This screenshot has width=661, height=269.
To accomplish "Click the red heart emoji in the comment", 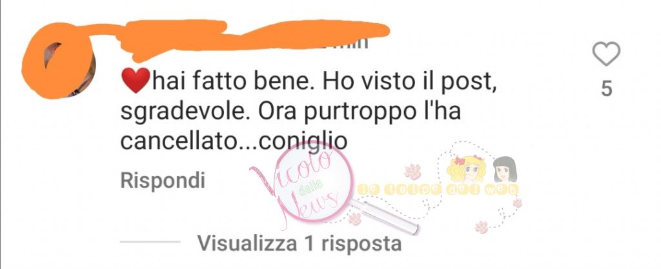I will click(x=136, y=80).
